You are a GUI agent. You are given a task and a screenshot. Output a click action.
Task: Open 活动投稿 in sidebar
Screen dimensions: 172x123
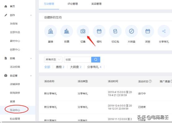pyautogui.click(x=15, y=67)
